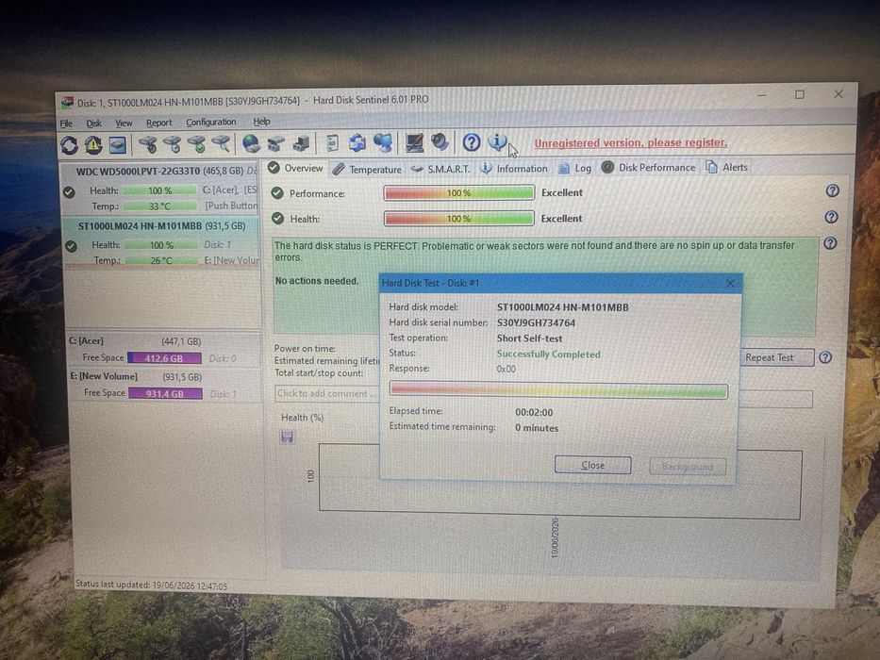This screenshot has height=660, width=880.
Task: Click the green check beside Performance label
Action: (x=277, y=193)
